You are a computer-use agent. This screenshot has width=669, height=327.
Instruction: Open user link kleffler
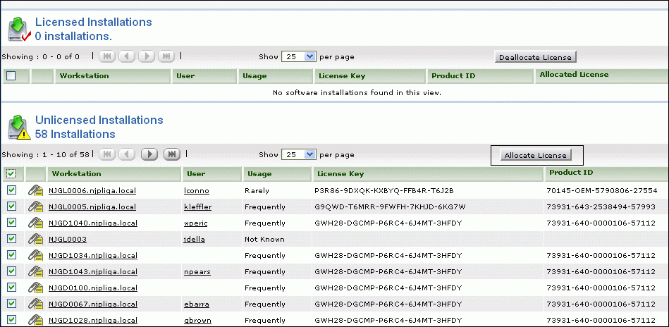(197, 206)
